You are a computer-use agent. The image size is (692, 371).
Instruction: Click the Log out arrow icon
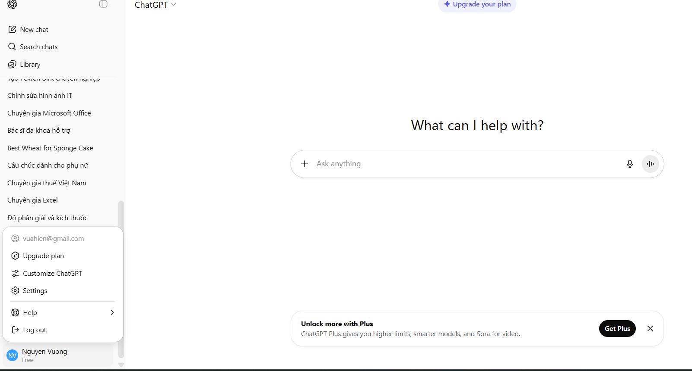coord(15,330)
